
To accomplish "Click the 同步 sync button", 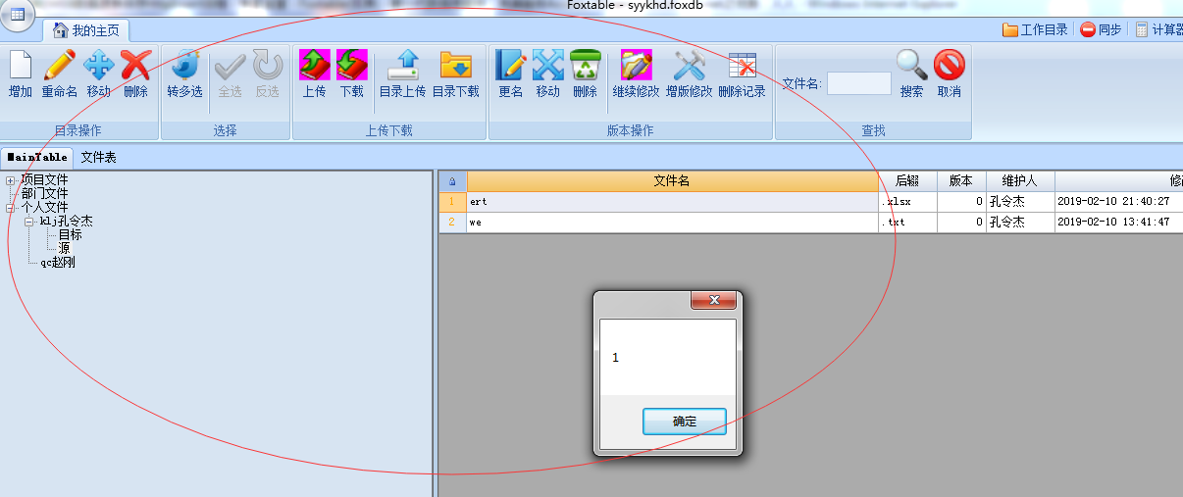I will point(1101,29).
